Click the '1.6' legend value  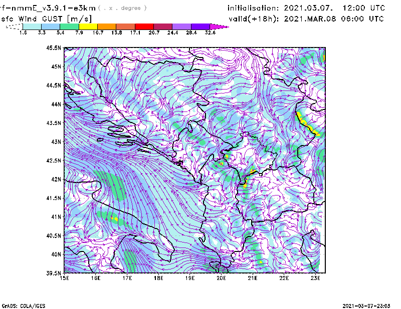pos(23,32)
